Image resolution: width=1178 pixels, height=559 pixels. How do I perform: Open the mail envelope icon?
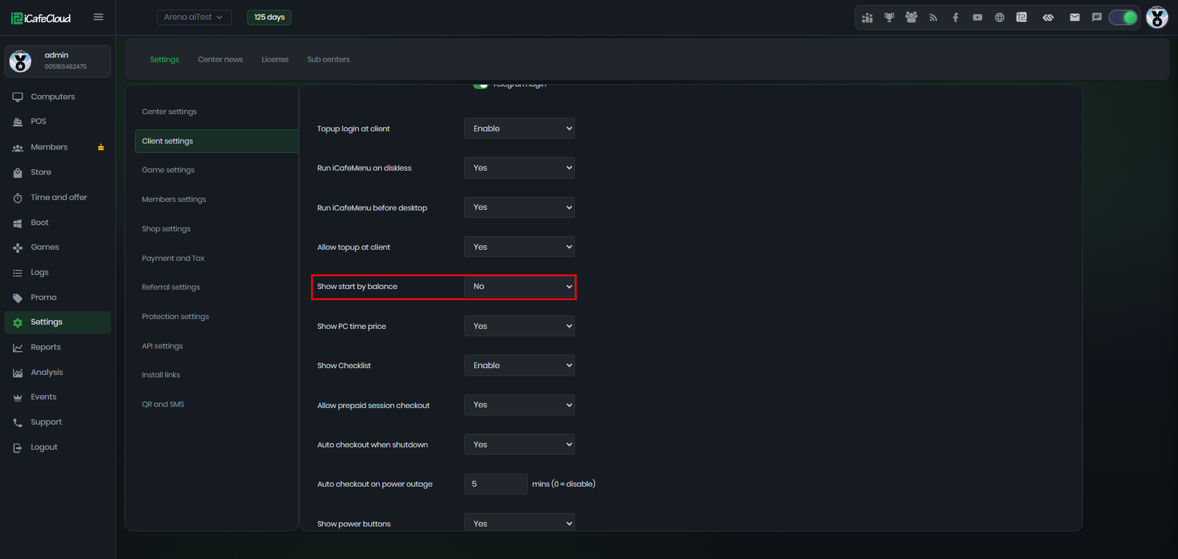(x=1075, y=18)
